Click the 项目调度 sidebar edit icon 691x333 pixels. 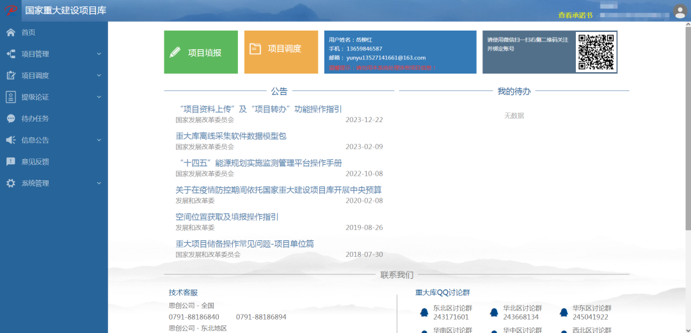click(x=11, y=75)
